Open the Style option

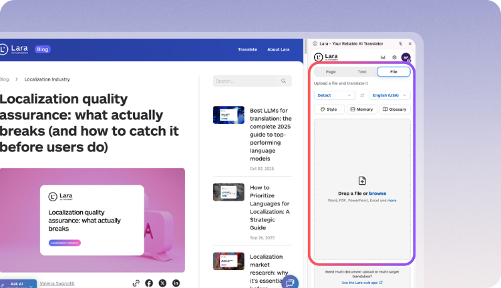click(329, 109)
